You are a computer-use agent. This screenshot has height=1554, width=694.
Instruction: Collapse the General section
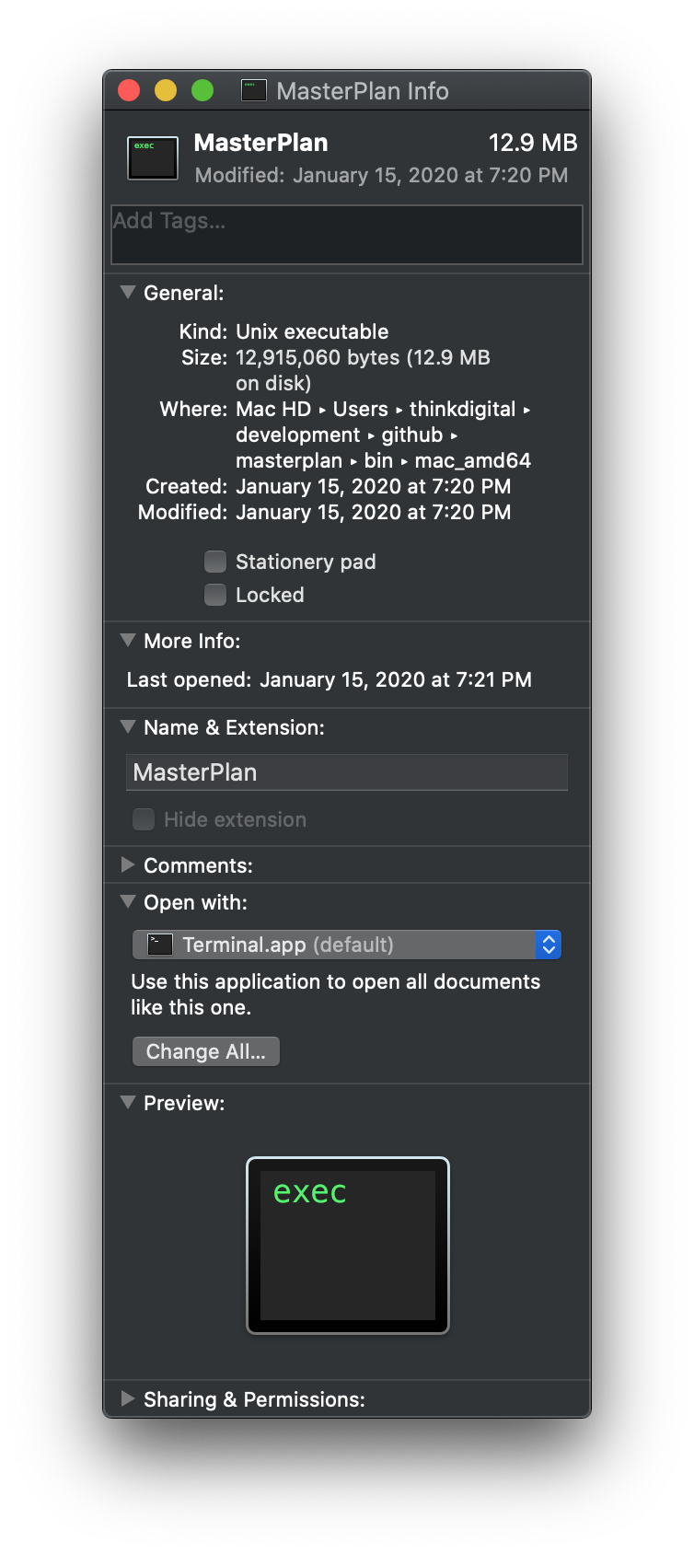(x=127, y=292)
